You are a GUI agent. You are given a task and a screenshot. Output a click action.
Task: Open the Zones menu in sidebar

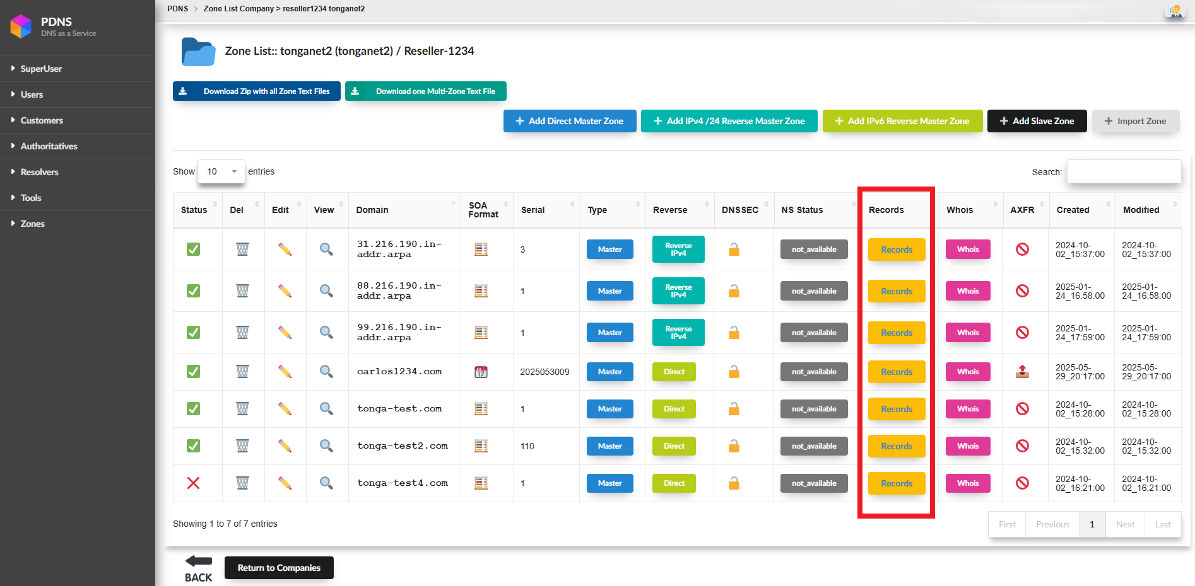click(x=32, y=224)
